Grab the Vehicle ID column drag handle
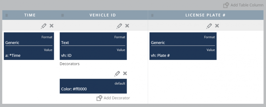The width and height of the screenshot is (266, 107). point(62,15)
